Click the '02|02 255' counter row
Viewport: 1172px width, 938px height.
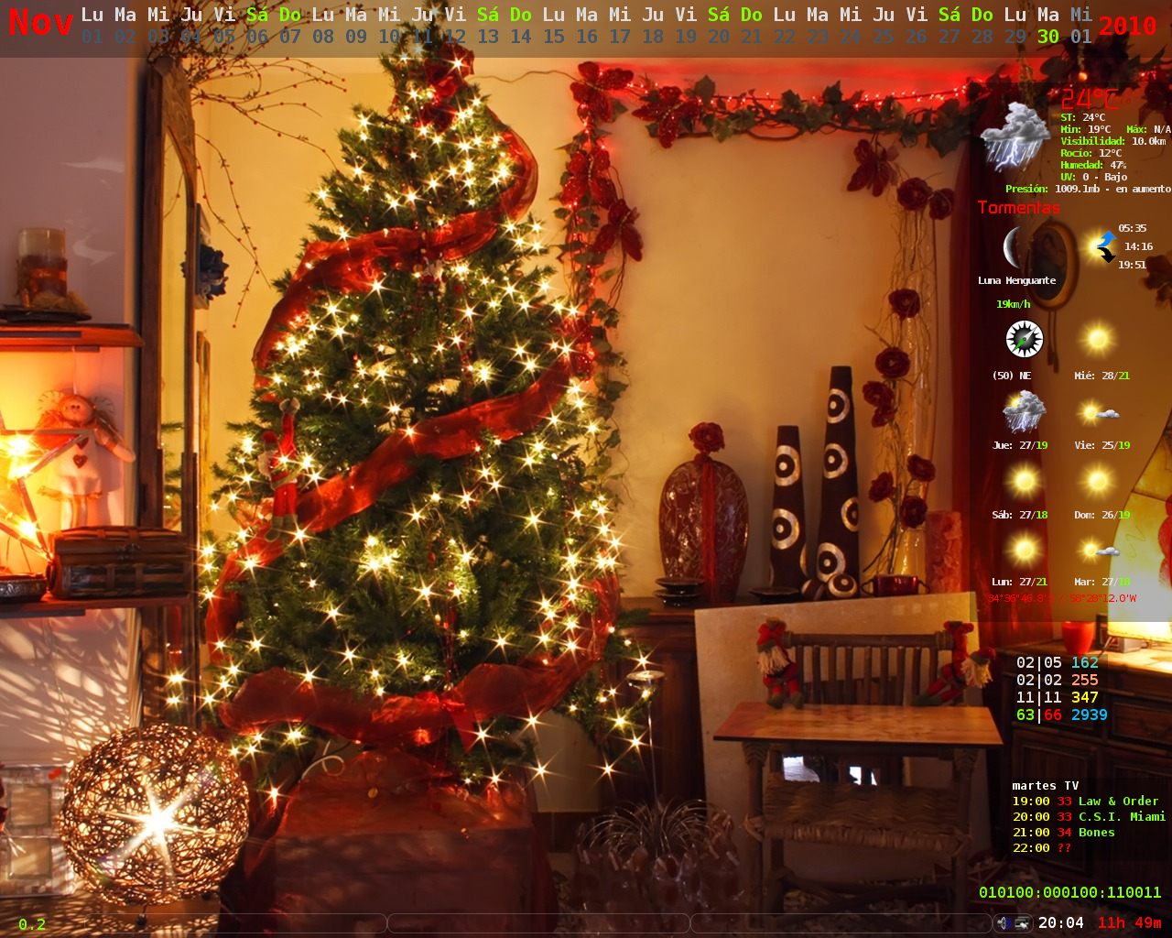coord(1058,680)
